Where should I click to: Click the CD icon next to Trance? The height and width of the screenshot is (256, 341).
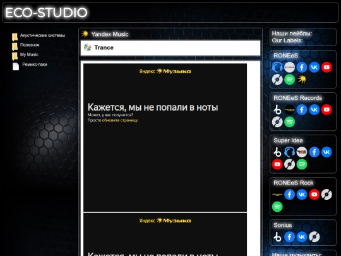[87, 47]
